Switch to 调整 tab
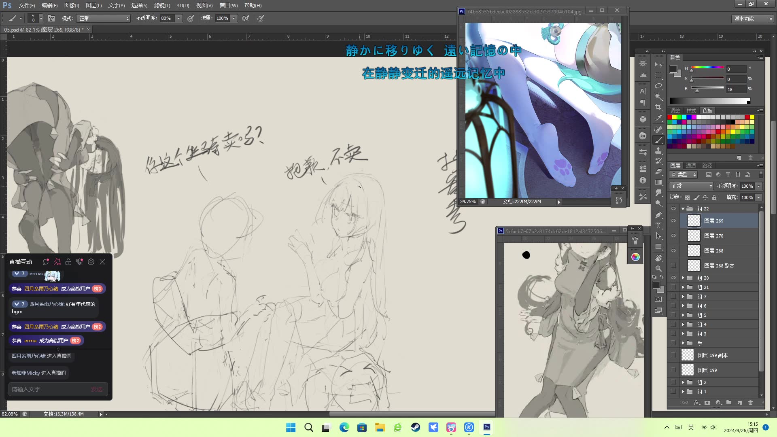This screenshot has height=437, width=777. point(675,110)
